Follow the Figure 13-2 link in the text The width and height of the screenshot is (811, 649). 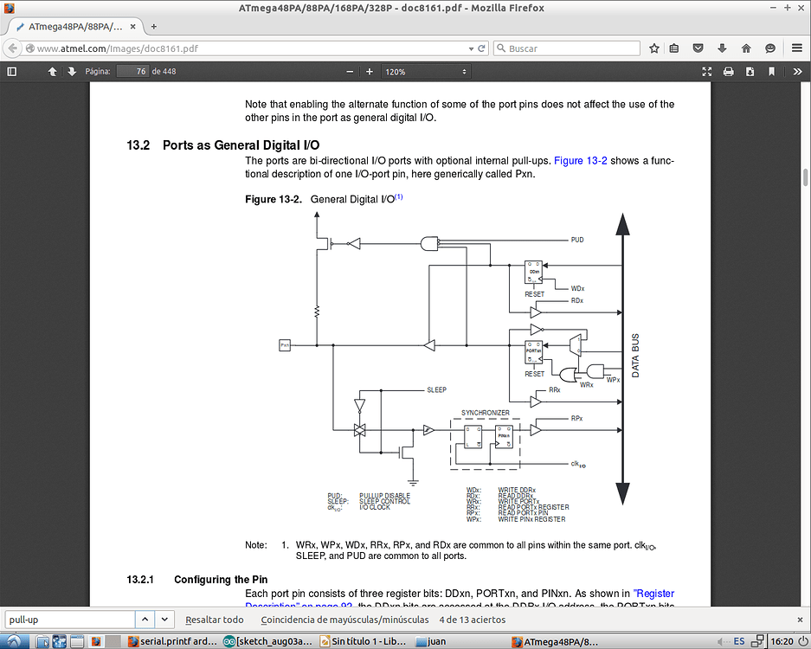576,160
